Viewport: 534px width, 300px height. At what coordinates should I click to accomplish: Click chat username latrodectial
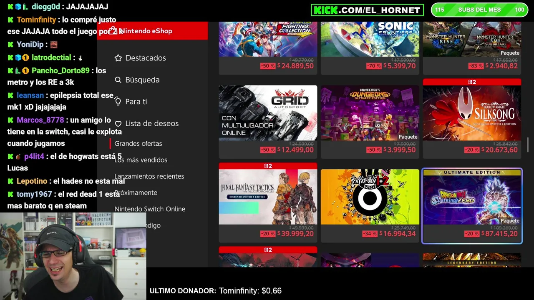pyautogui.click(x=51, y=58)
